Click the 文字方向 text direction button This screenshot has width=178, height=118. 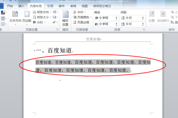(15, 18)
